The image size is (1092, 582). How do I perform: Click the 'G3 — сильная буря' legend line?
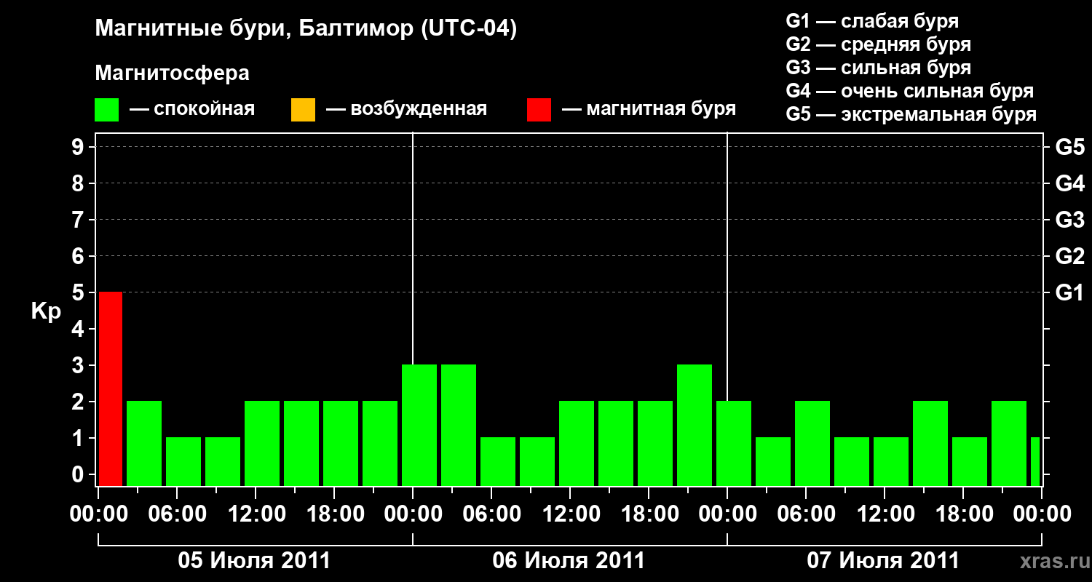tap(878, 68)
